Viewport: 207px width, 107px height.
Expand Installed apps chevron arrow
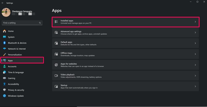click(x=195, y=22)
